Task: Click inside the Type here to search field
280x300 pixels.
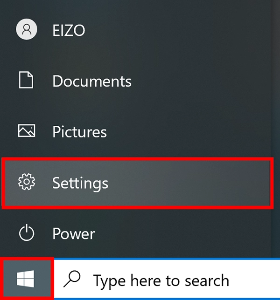Action: click(x=167, y=279)
